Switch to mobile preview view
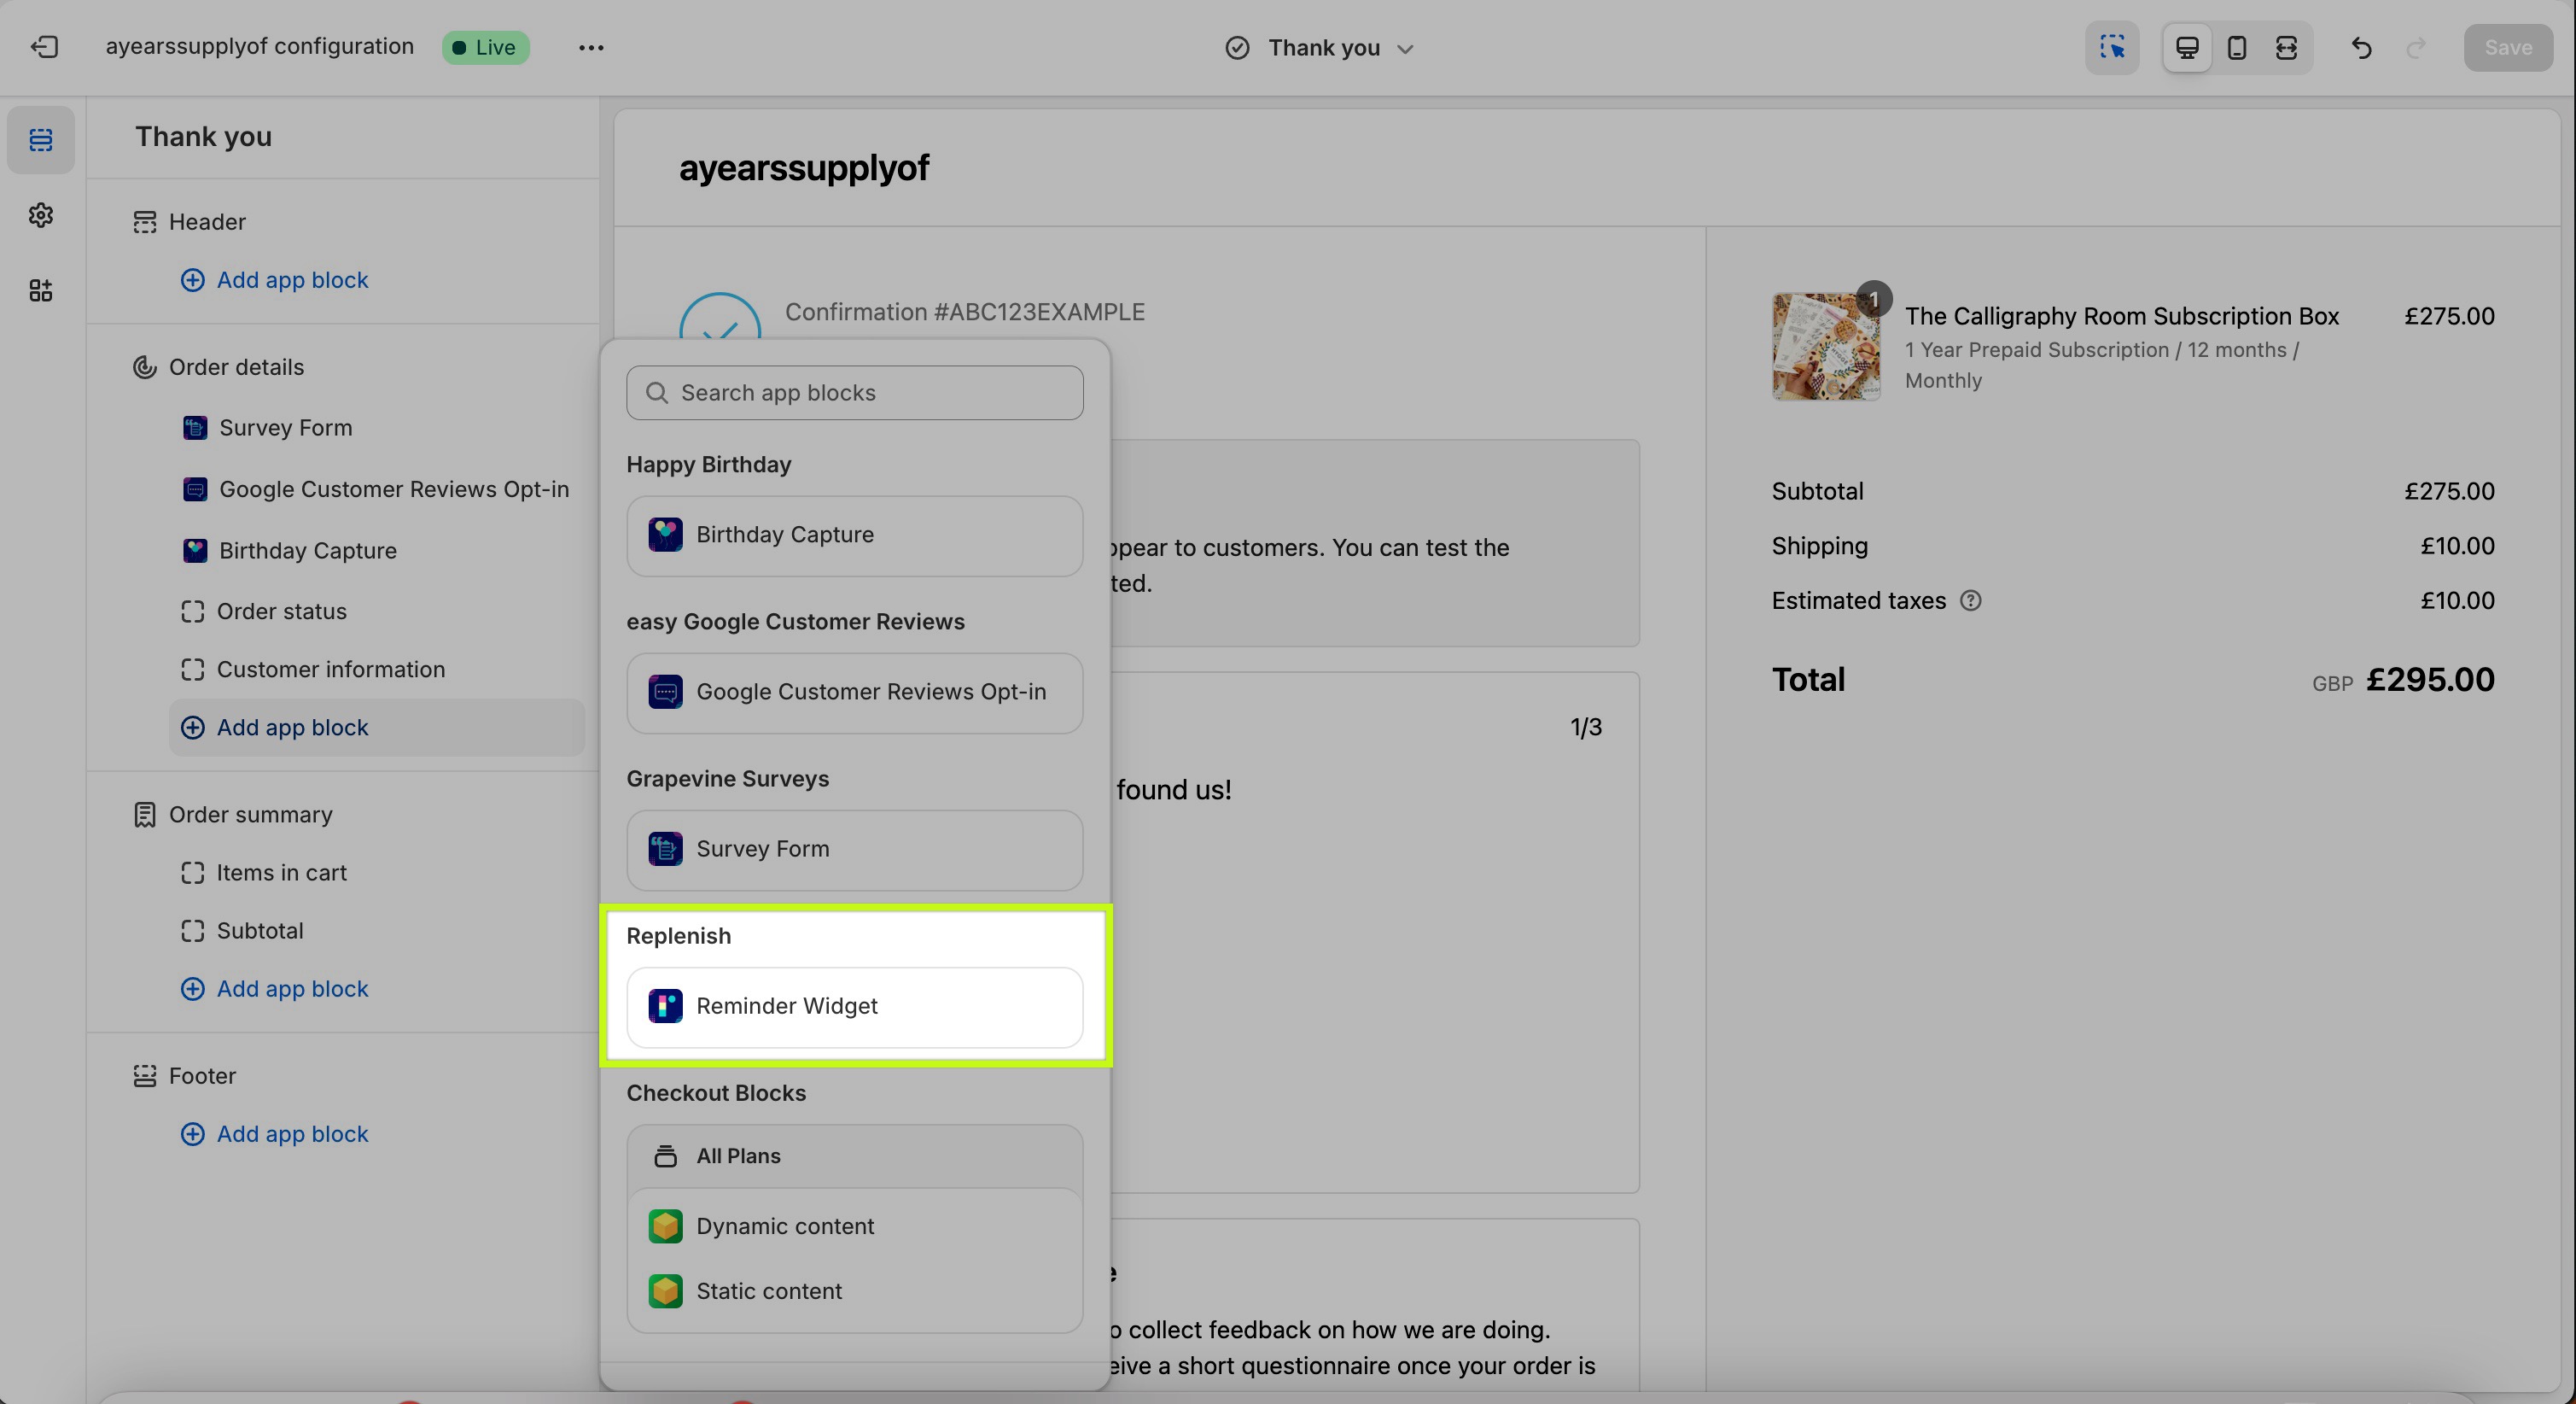Screen dimensions: 2576x1404 (2237, 47)
